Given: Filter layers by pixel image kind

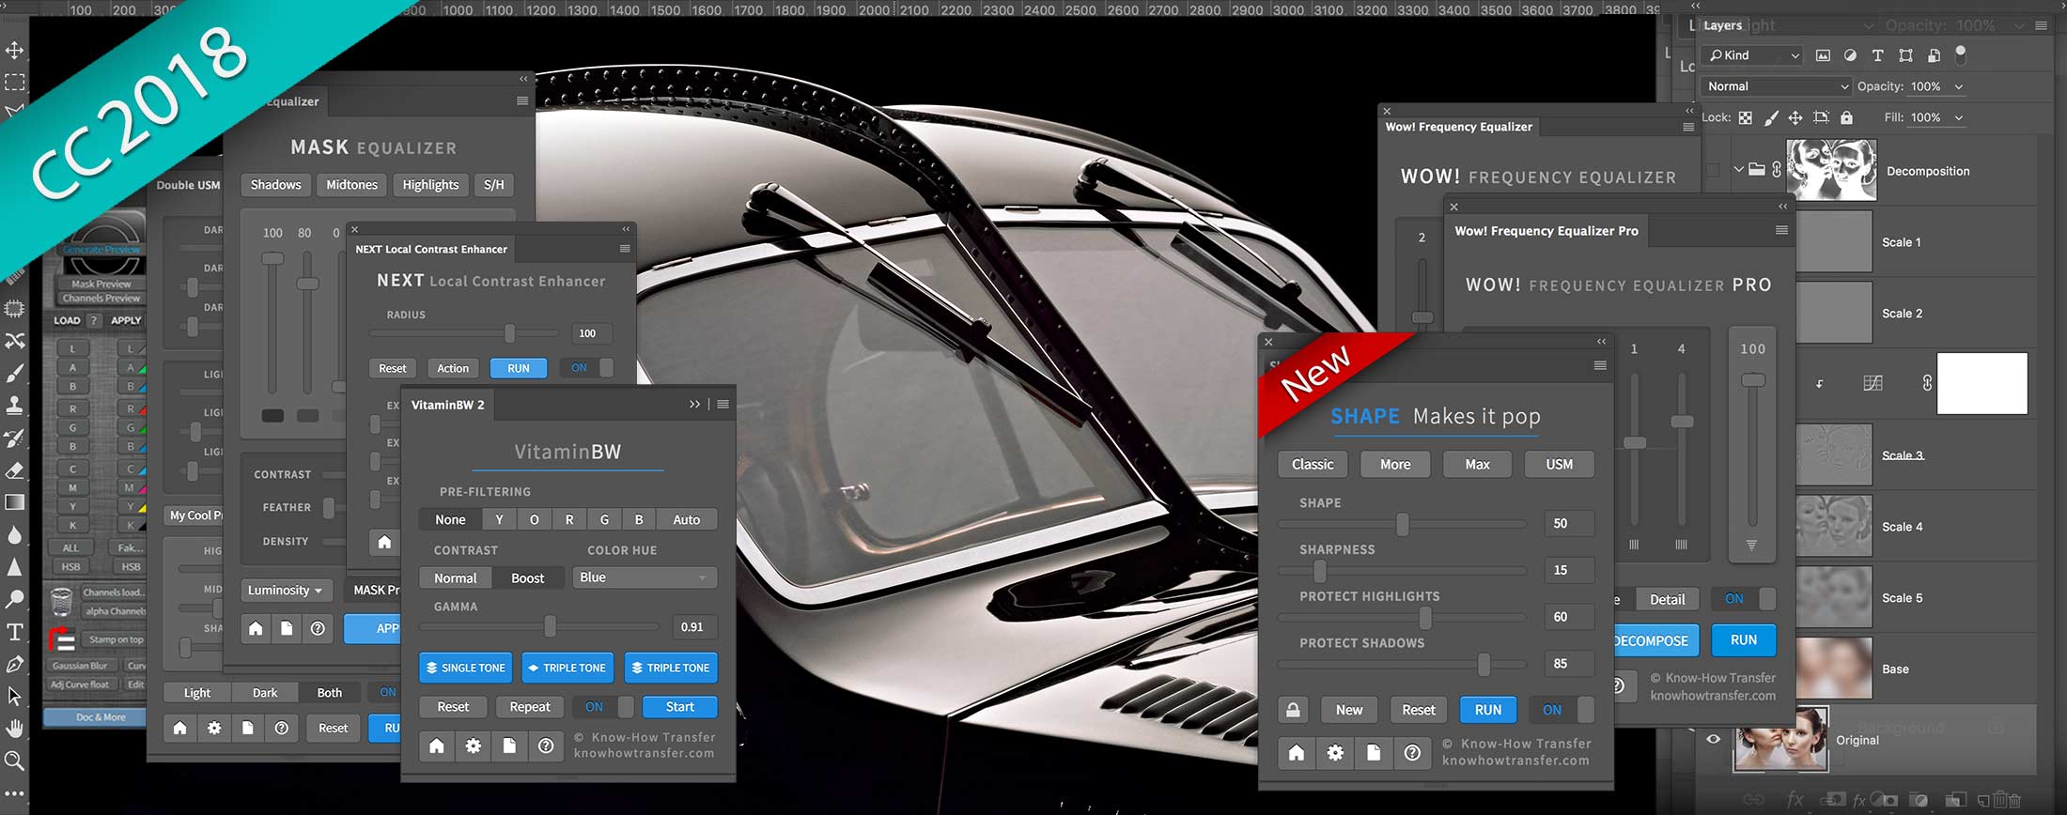Looking at the screenshot, I should pos(1823,55).
